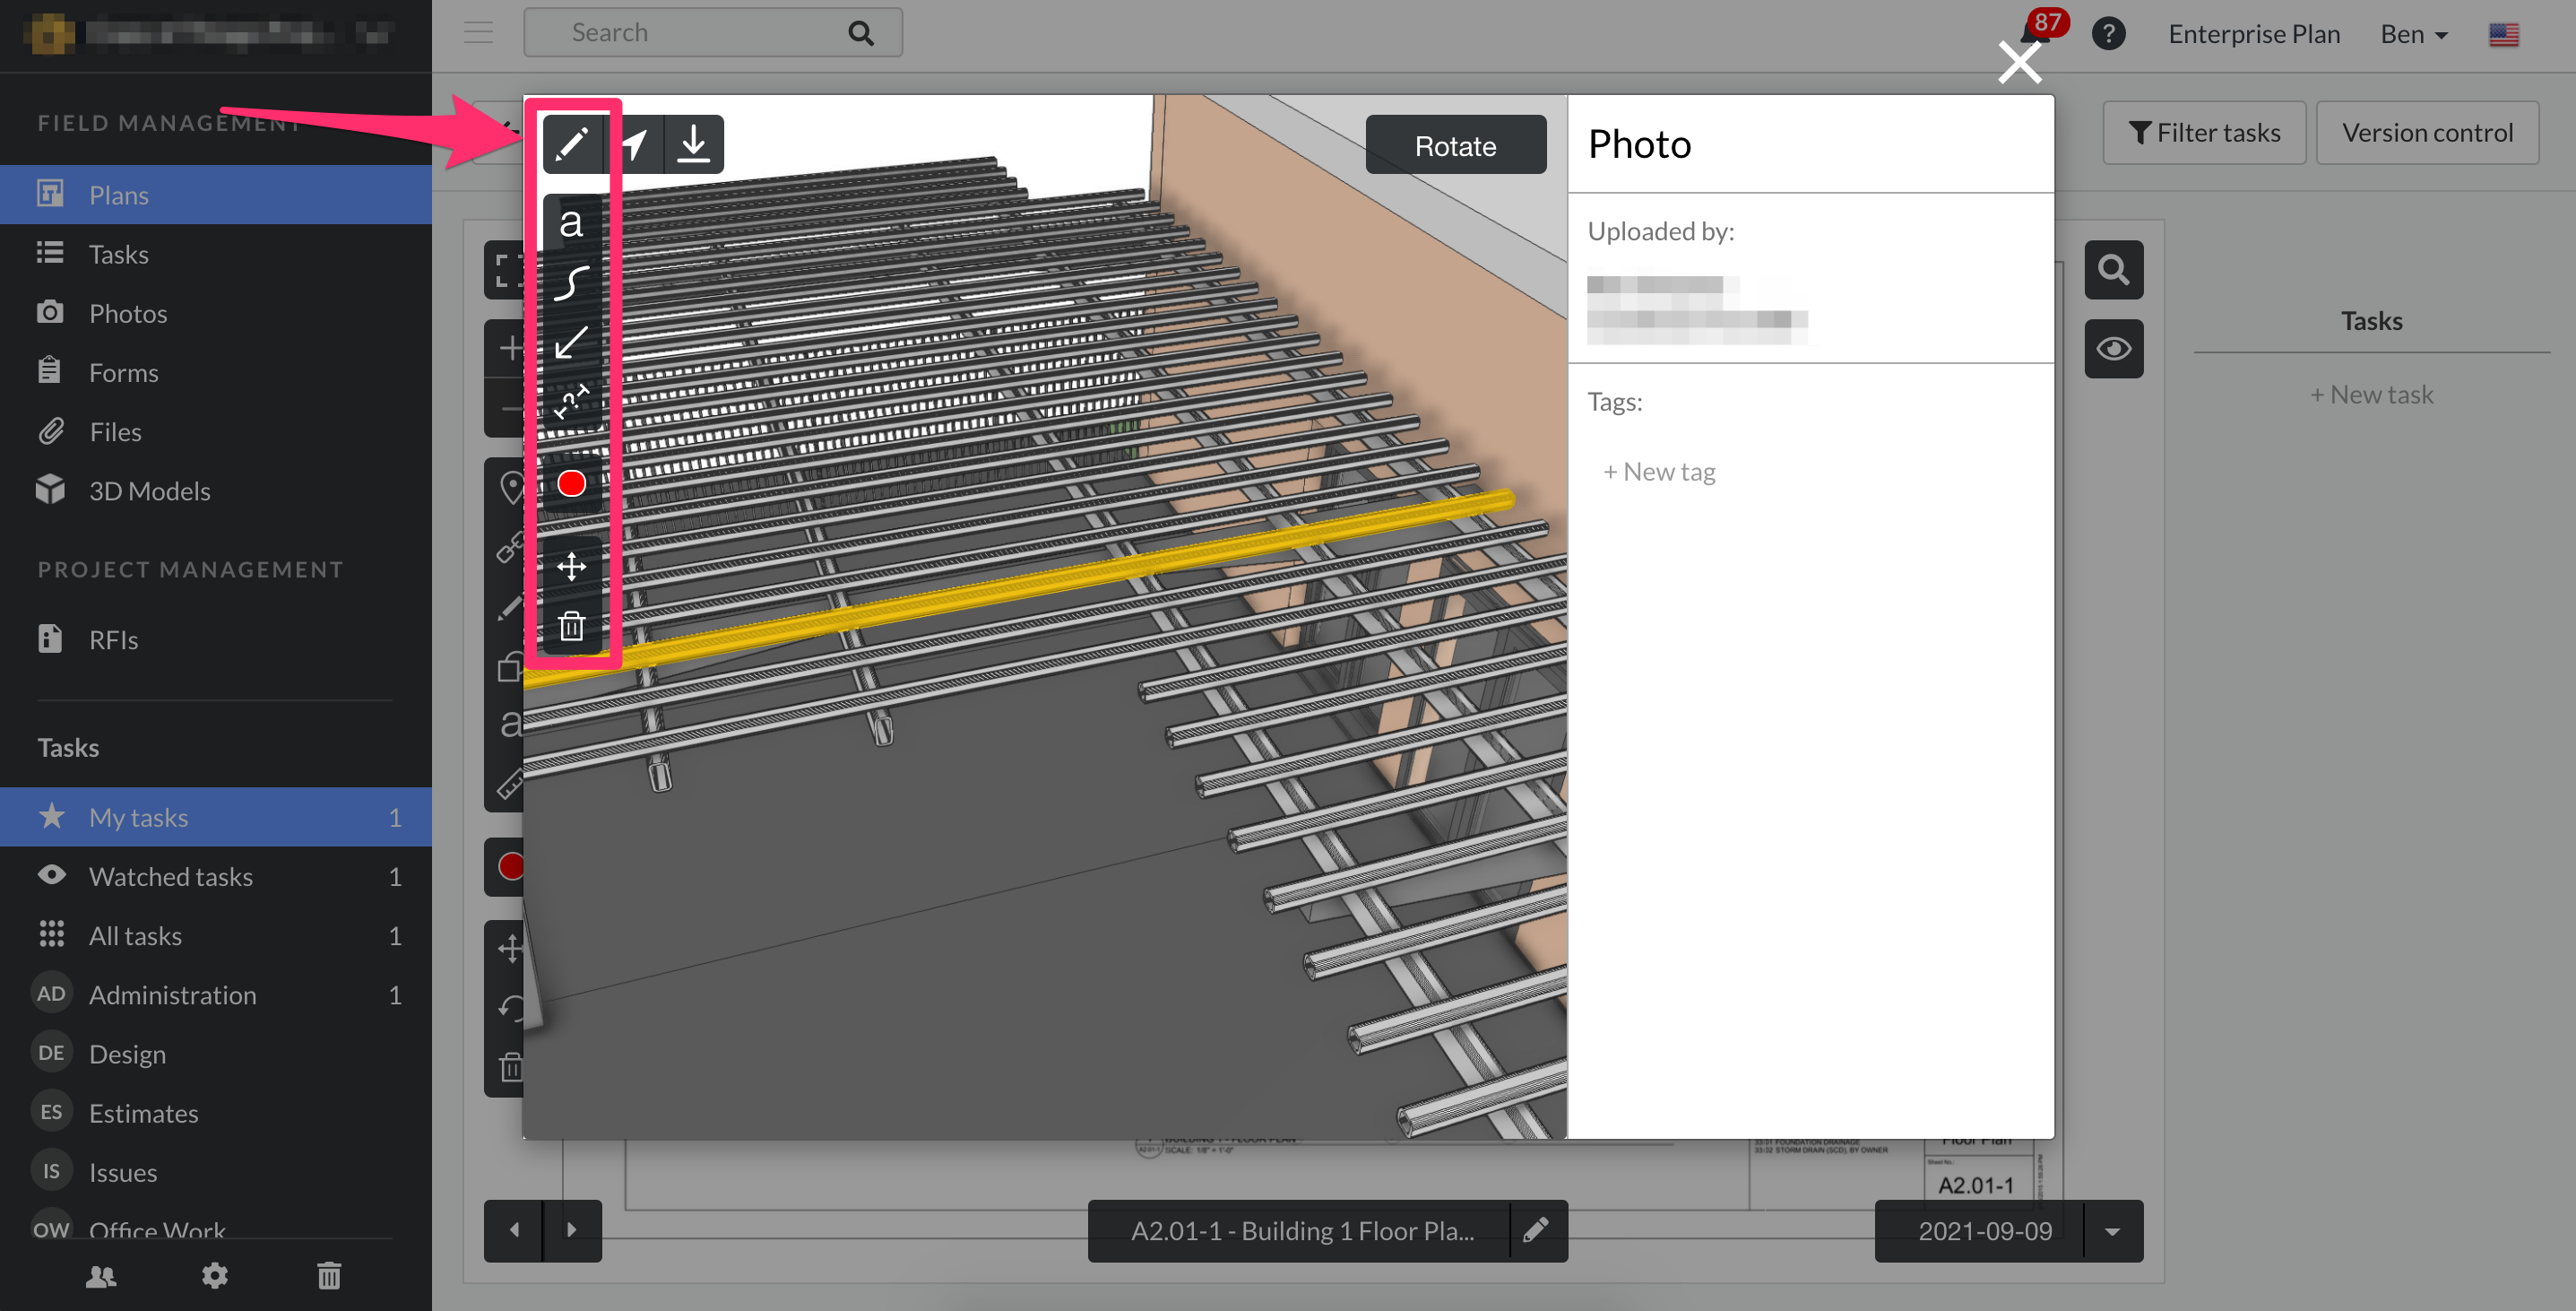2576x1311 pixels.
Task: Collapse sidebar with hamburger menu
Action: 478,31
